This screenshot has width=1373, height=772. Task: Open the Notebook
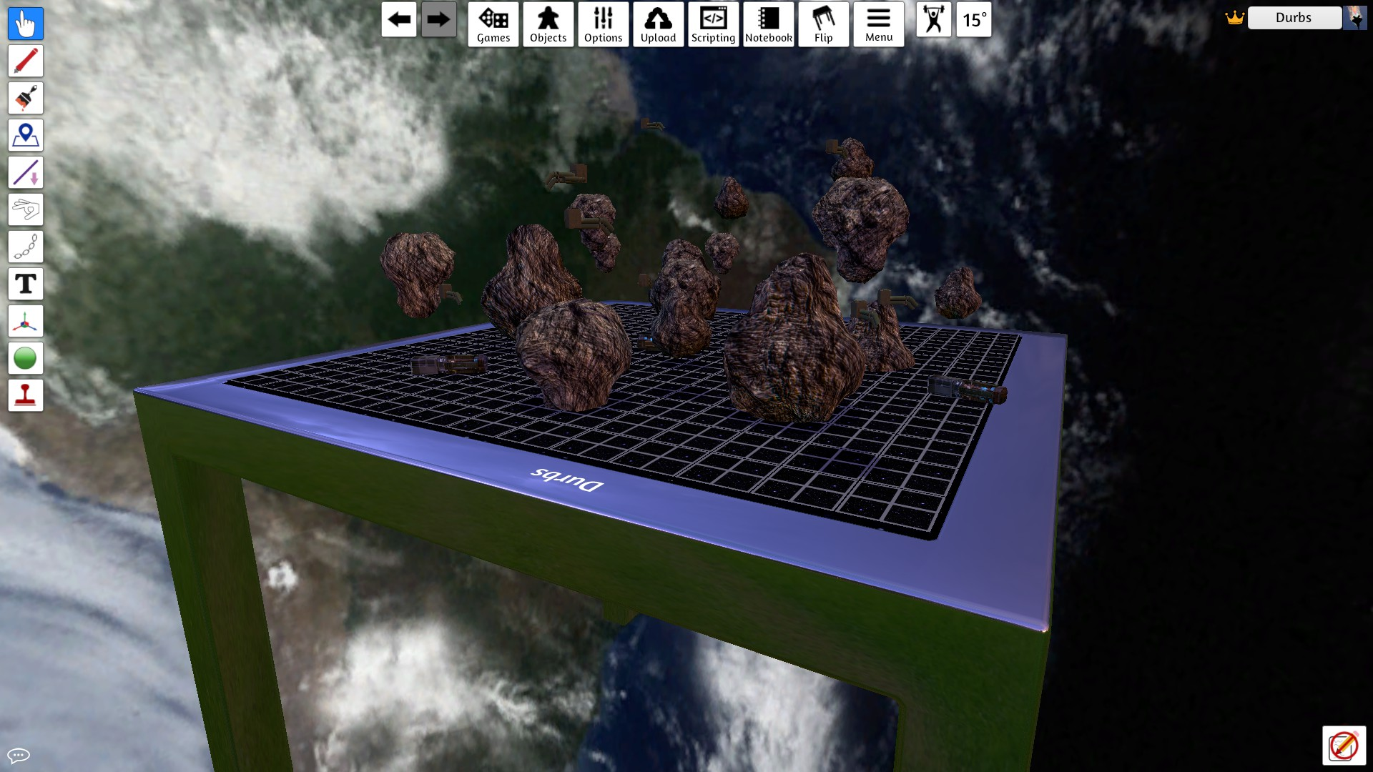[769, 24]
